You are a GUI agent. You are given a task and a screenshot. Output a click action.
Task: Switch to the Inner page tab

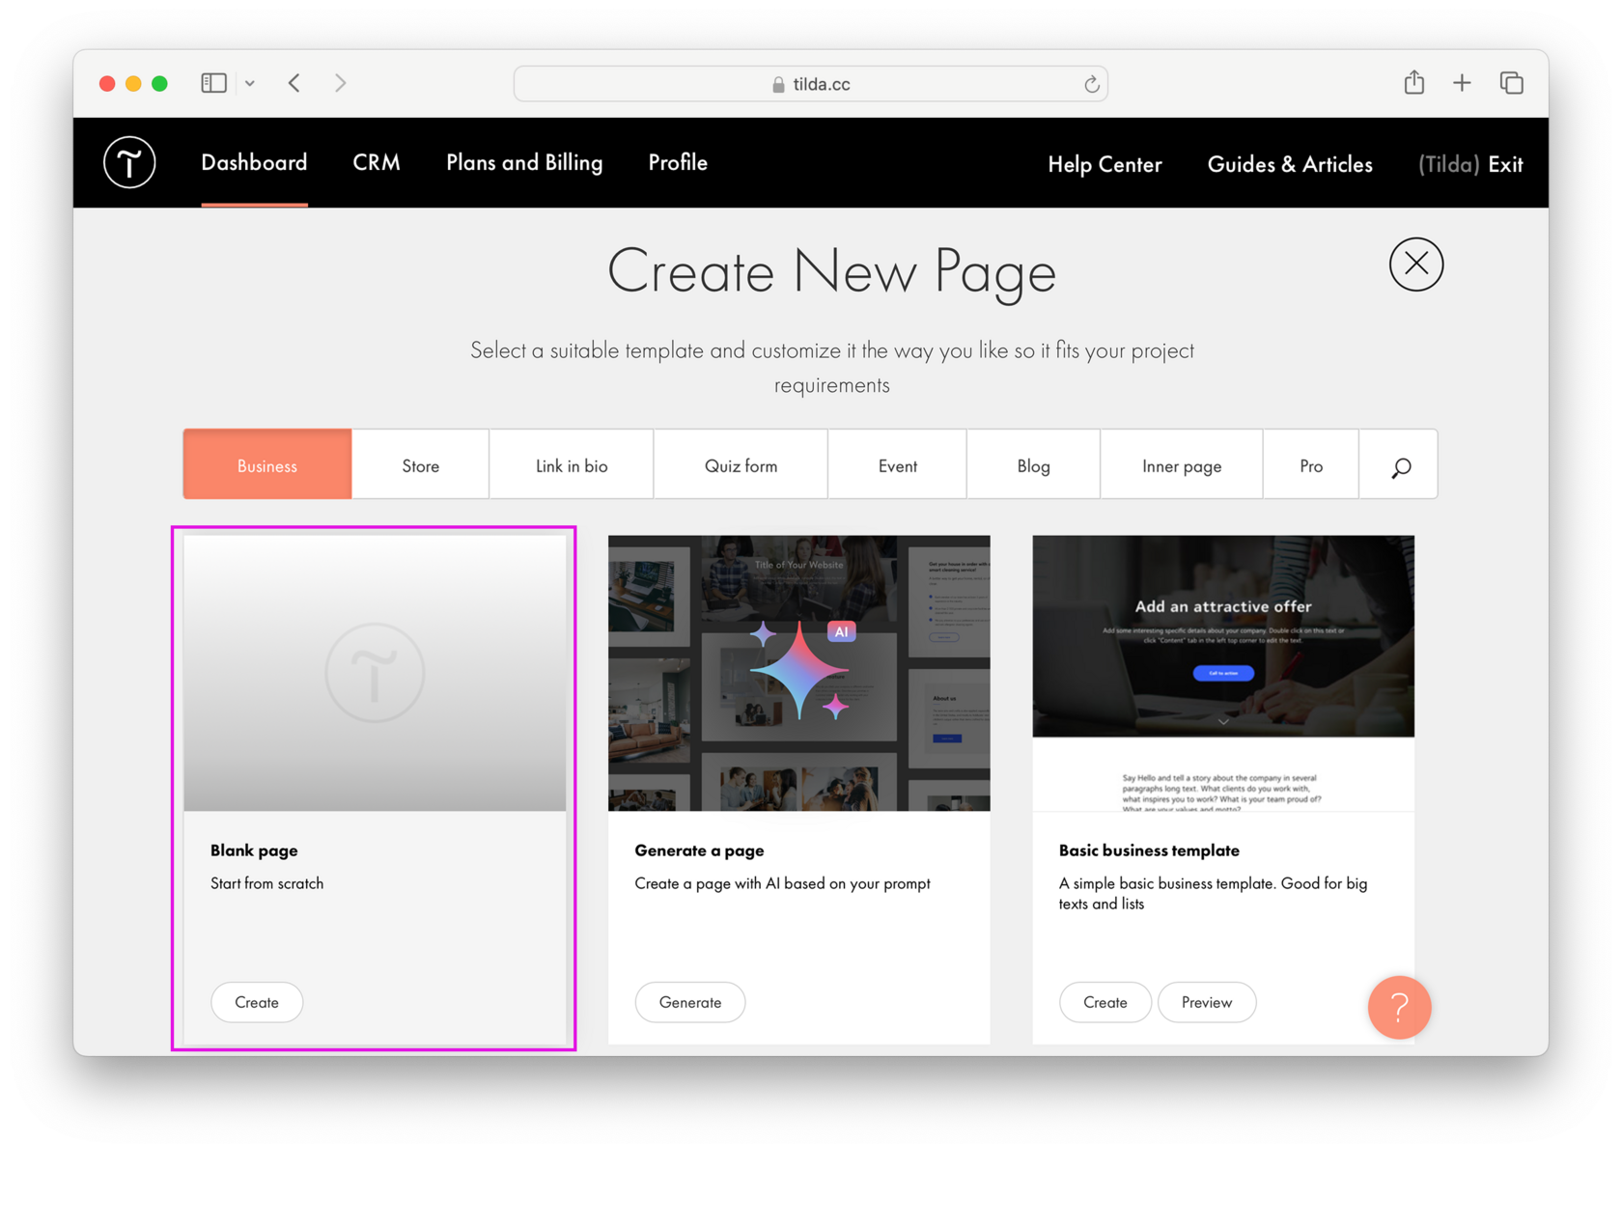(x=1182, y=465)
